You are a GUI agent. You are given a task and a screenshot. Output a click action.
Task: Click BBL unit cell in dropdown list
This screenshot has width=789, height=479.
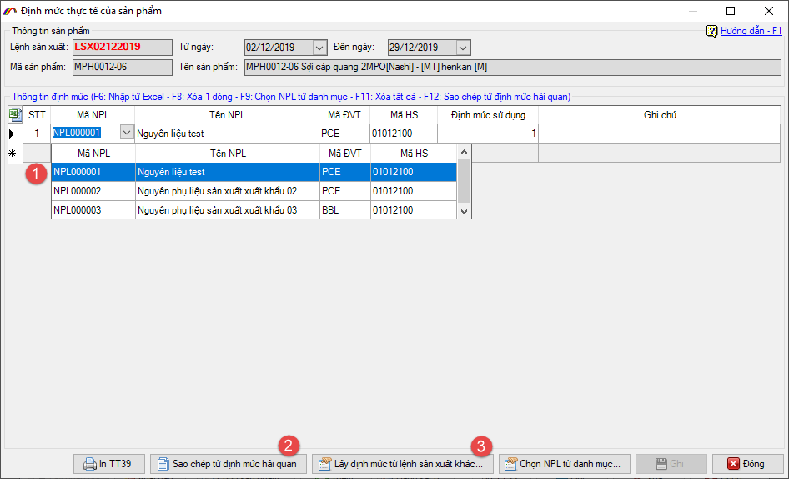(x=345, y=210)
